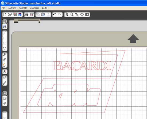Pick the Line drawing tool
The width and height of the screenshot is (147, 119).
click(5, 33)
